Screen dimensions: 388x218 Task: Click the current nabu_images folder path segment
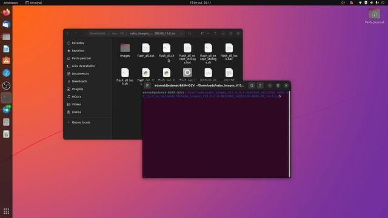tap(152, 33)
